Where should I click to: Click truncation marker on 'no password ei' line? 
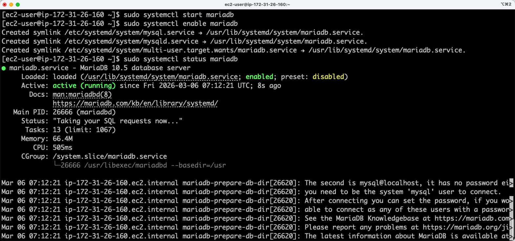click(x=511, y=183)
